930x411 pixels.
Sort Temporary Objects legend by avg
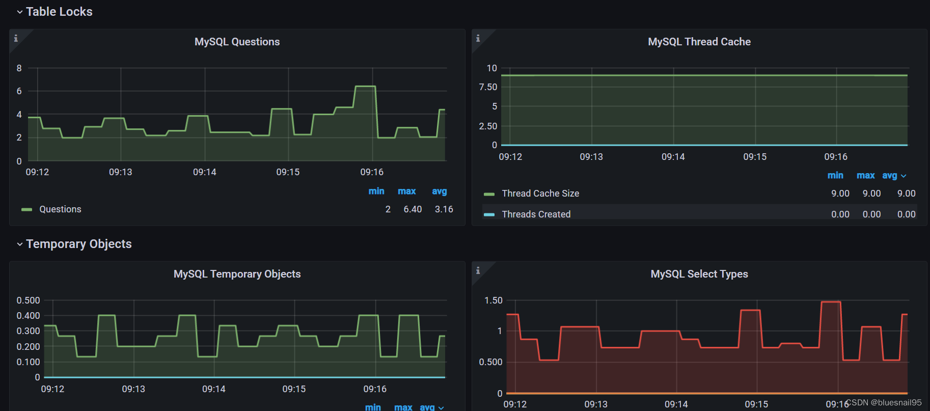click(427, 407)
